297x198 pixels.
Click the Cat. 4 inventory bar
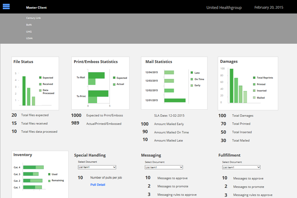(33, 167)
